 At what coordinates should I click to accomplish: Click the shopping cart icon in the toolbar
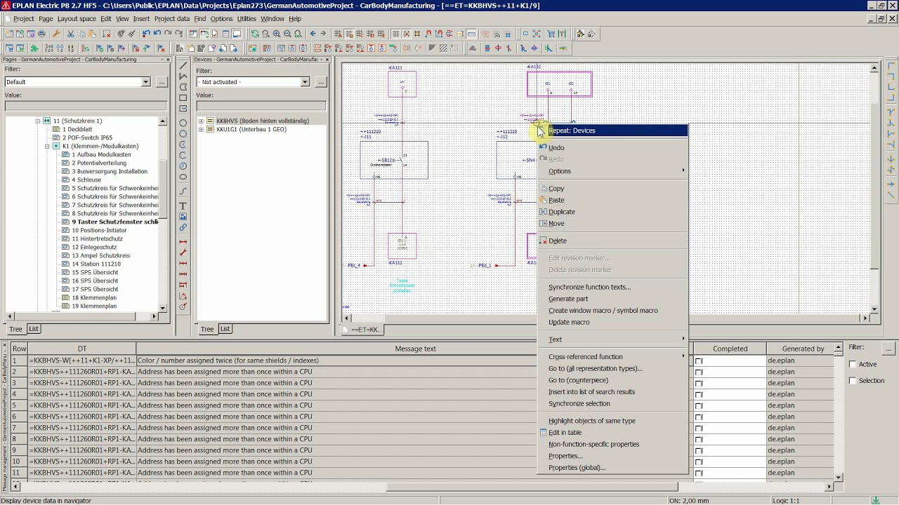coord(551,33)
